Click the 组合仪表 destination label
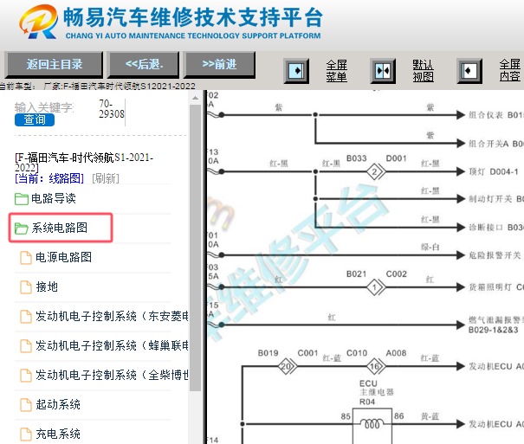 (x=496, y=115)
